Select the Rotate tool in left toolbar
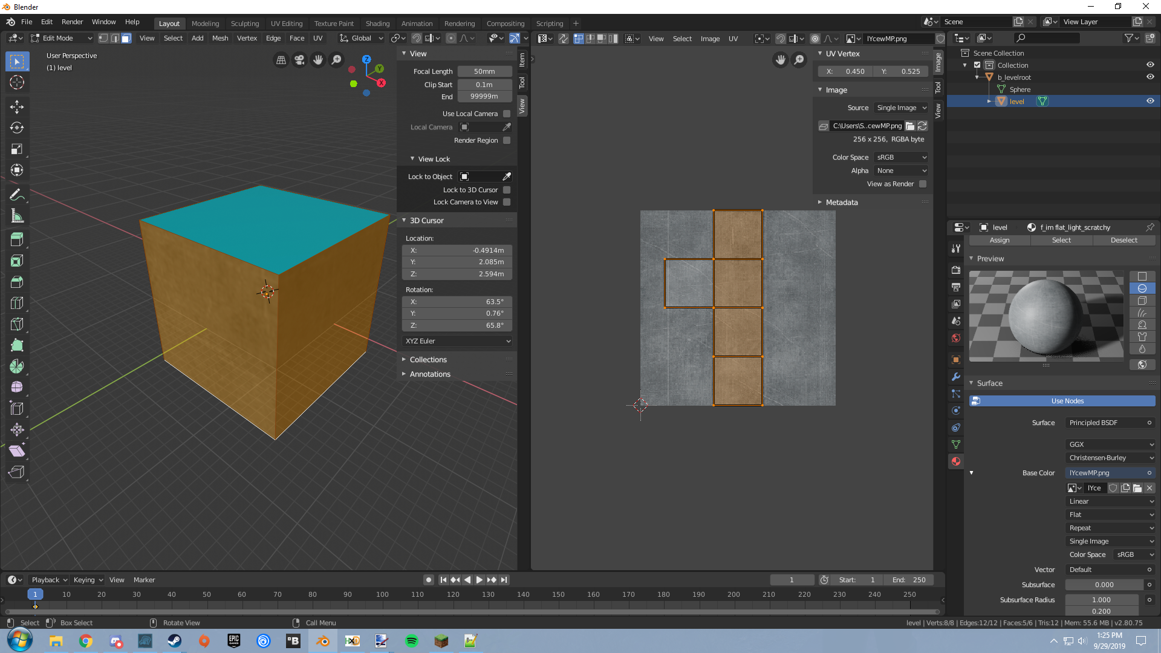1161x653 pixels. [x=17, y=128]
